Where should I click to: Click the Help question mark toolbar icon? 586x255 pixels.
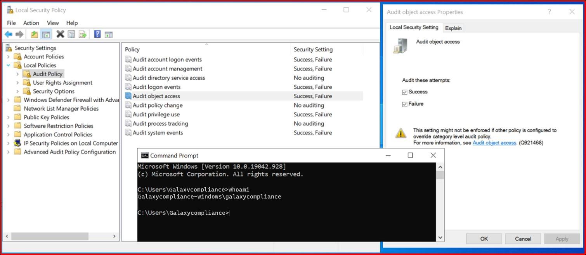coord(97,34)
